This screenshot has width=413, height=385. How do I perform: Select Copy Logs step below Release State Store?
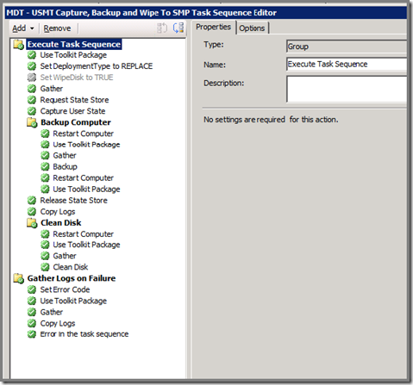(58, 212)
